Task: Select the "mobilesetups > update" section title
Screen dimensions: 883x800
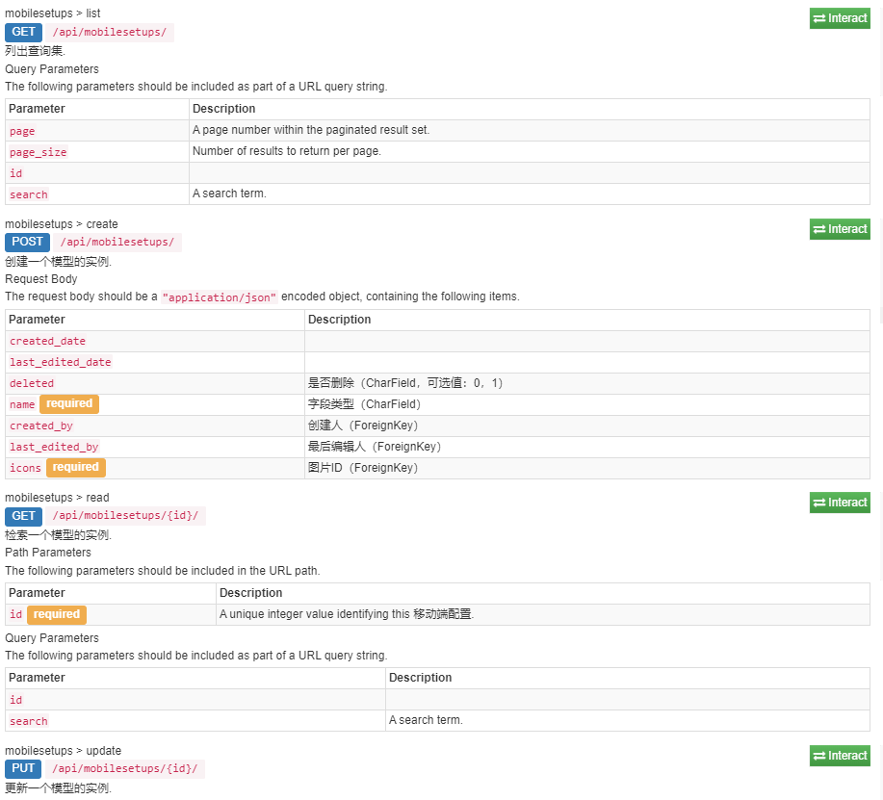Action: pos(63,751)
